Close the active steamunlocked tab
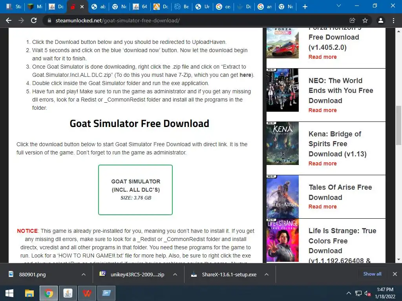This screenshot has width=402, height=301. [x=82, y=7]
